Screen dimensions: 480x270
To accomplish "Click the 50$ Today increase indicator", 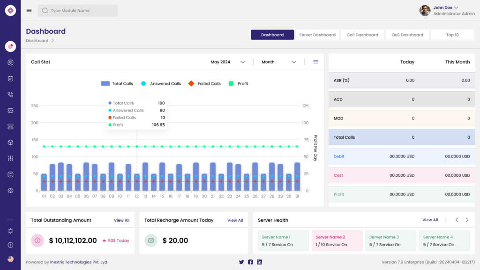I will coord(116,240).
